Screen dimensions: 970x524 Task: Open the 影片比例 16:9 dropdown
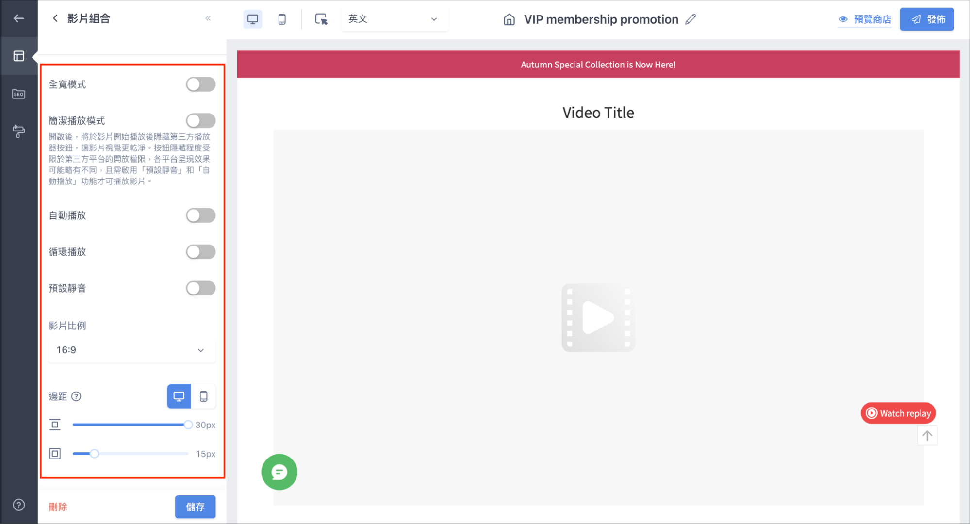pyautogui.click(x=132, y=350)
